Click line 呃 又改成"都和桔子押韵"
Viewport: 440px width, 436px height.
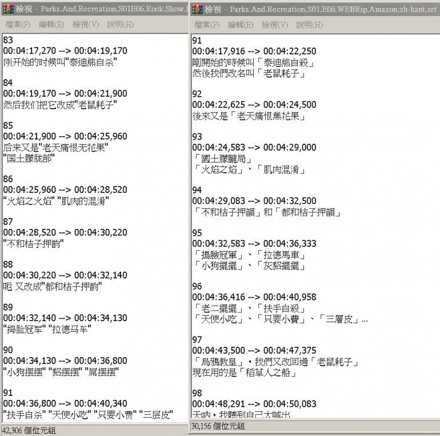point(53,287)
